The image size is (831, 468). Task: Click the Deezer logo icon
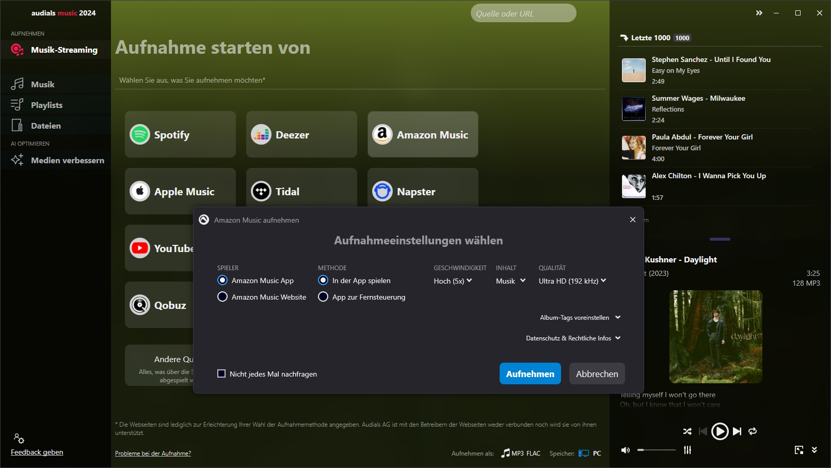261,134
